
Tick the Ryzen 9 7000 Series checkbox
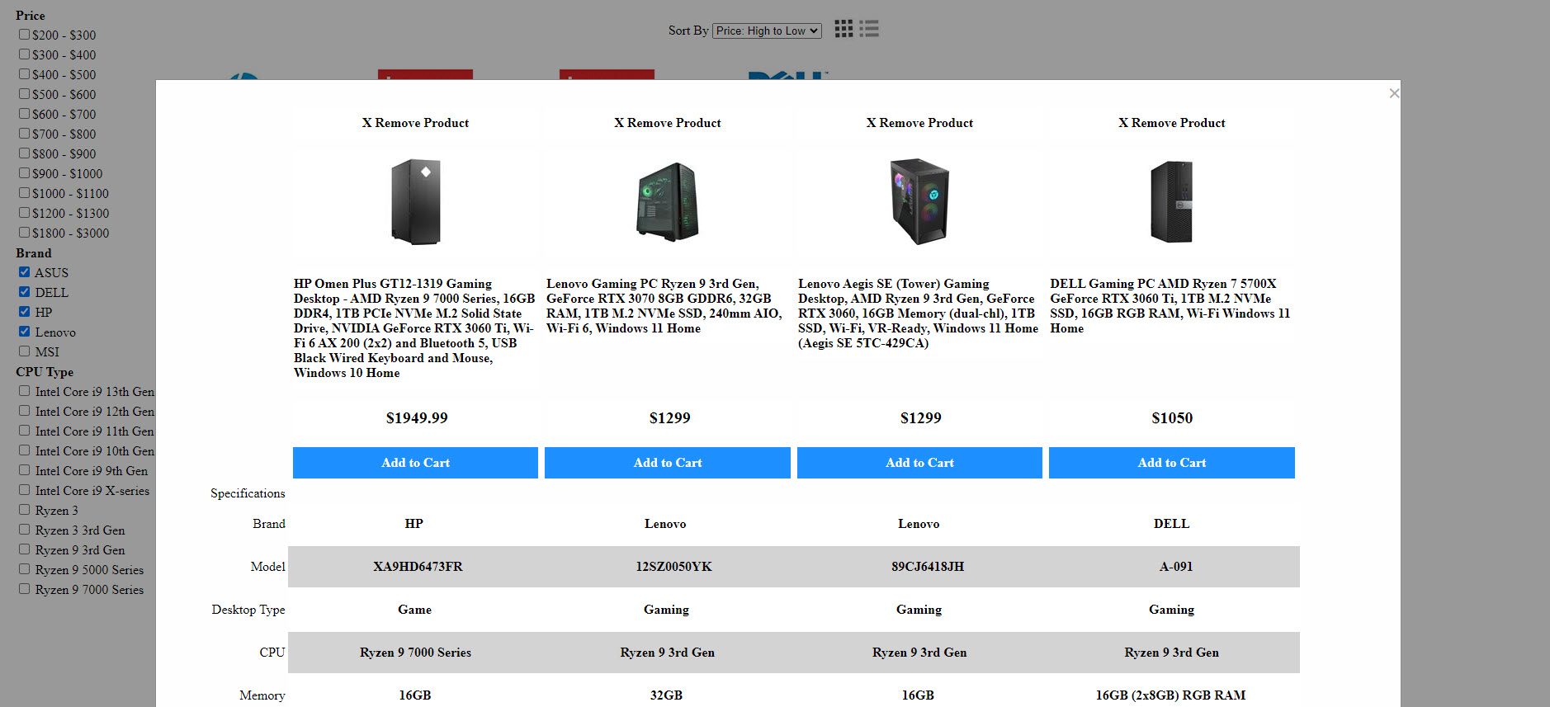coord(25,589)
